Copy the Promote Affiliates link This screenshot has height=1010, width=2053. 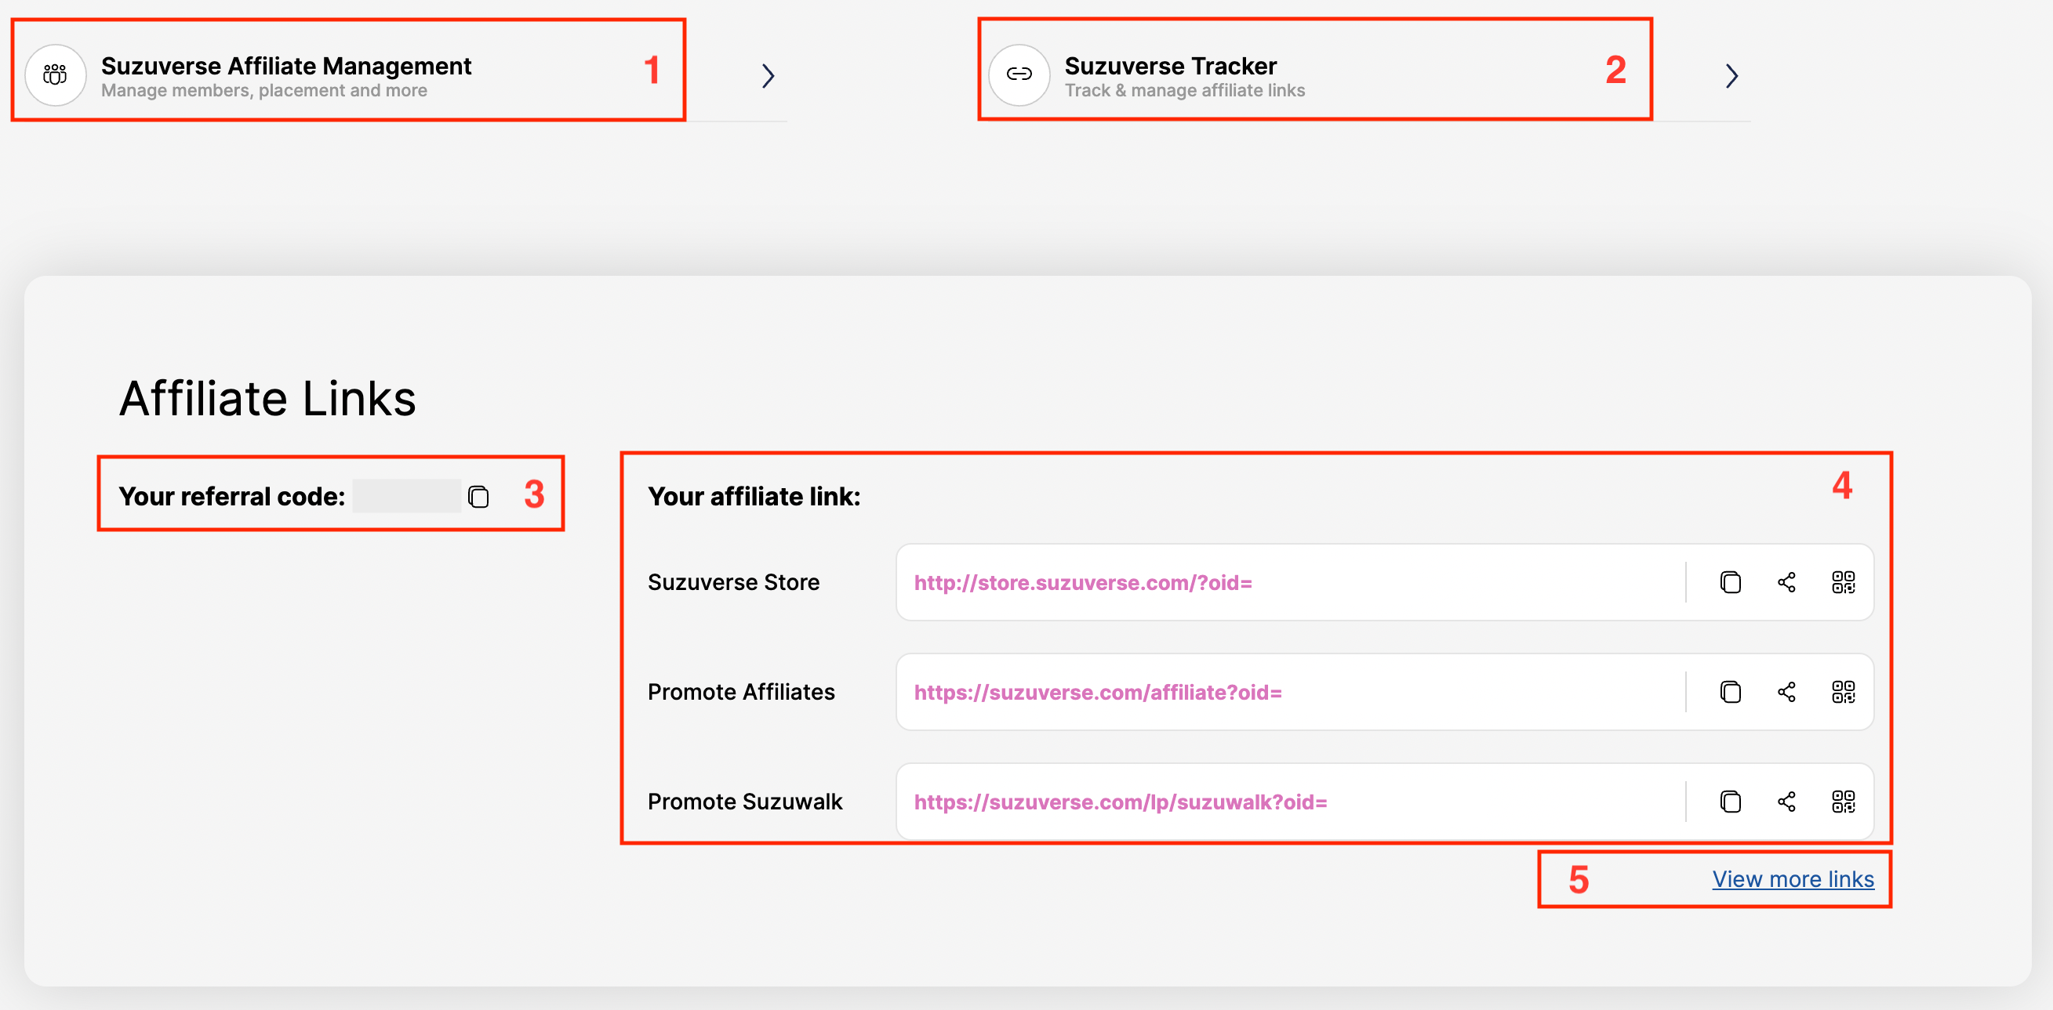1730,691
